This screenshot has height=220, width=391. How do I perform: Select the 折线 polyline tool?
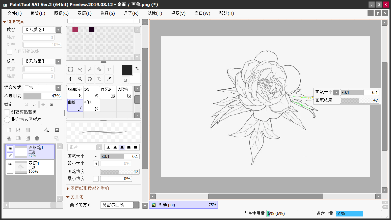(92, 105)
